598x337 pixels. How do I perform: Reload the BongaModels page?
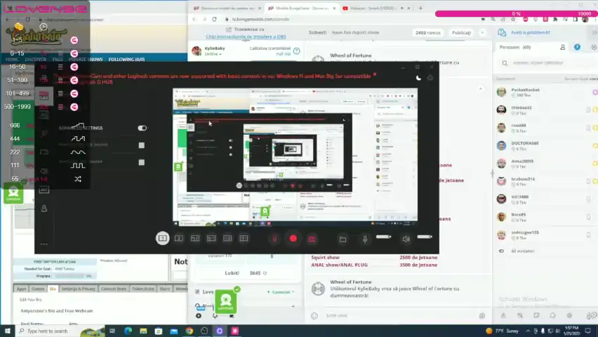point(214,19)
